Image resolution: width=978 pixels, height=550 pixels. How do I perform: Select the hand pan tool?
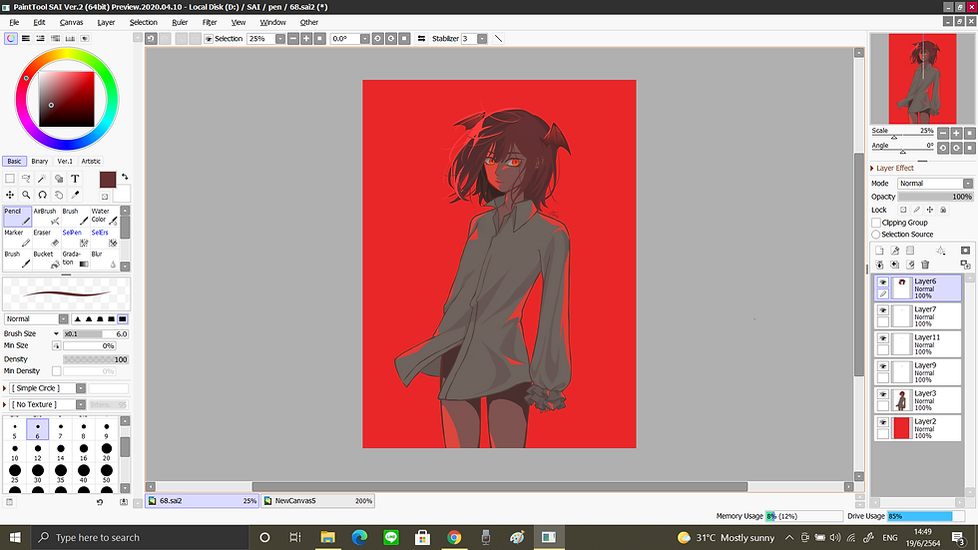click(59, 195)
